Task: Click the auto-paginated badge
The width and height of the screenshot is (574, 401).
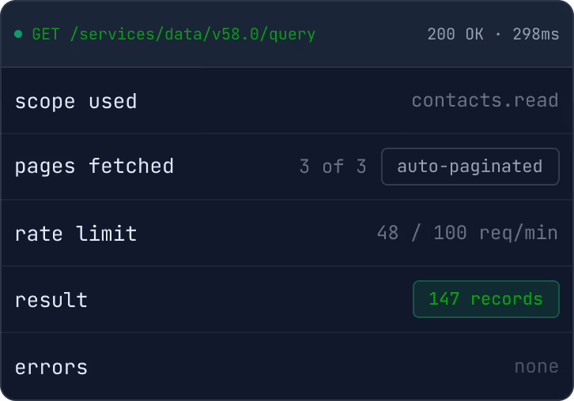Action: tap(470, 167)
